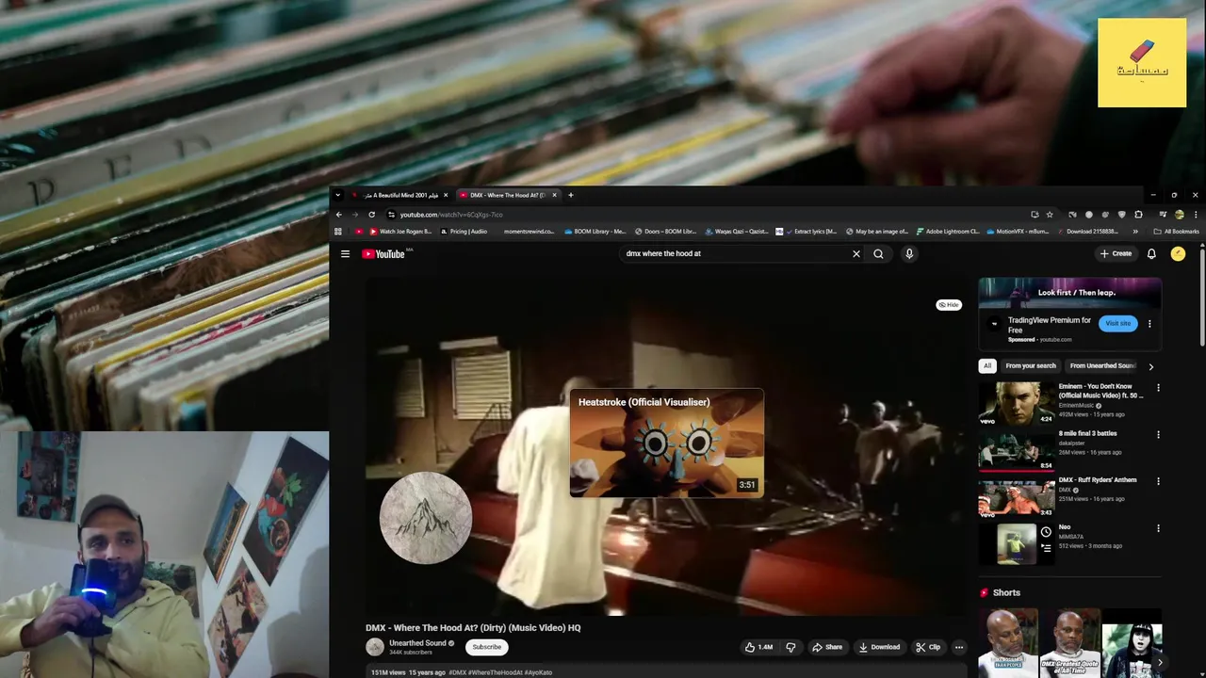Bookmark this page with star icon
The width and height of the screenshot is (1206, 678).
1050,214
